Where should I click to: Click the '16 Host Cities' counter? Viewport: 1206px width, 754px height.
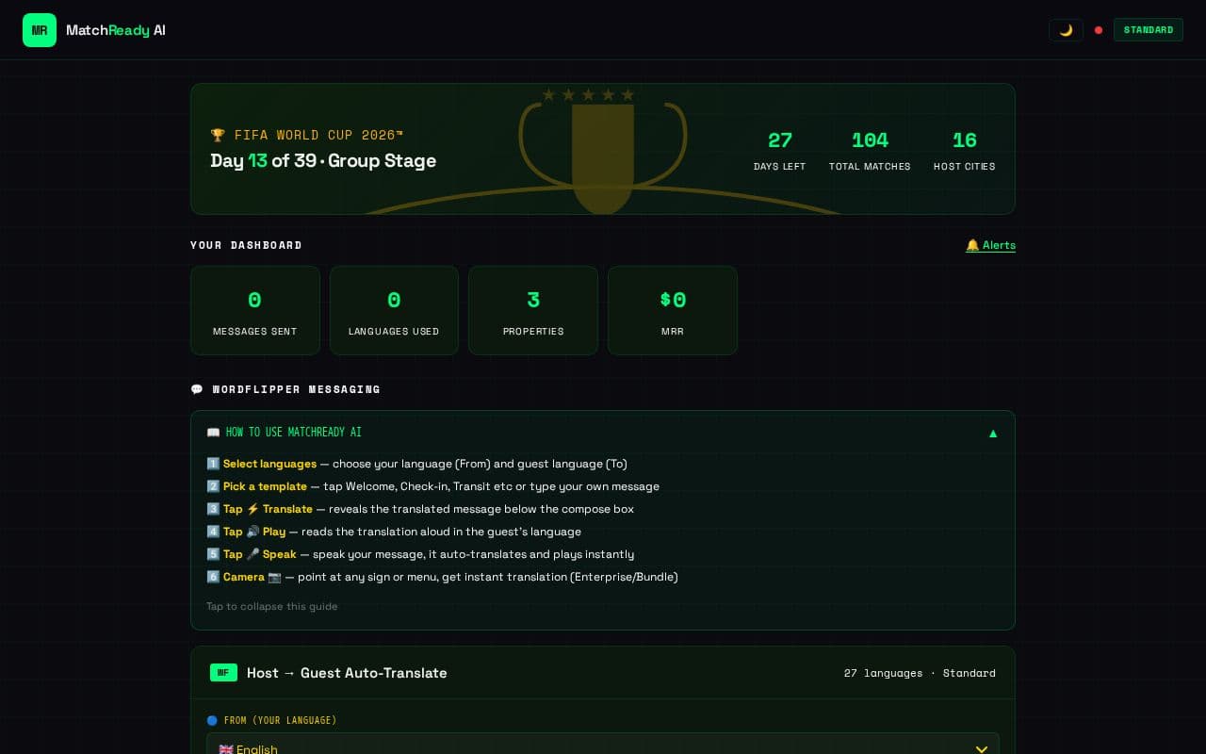pos(964,151)
